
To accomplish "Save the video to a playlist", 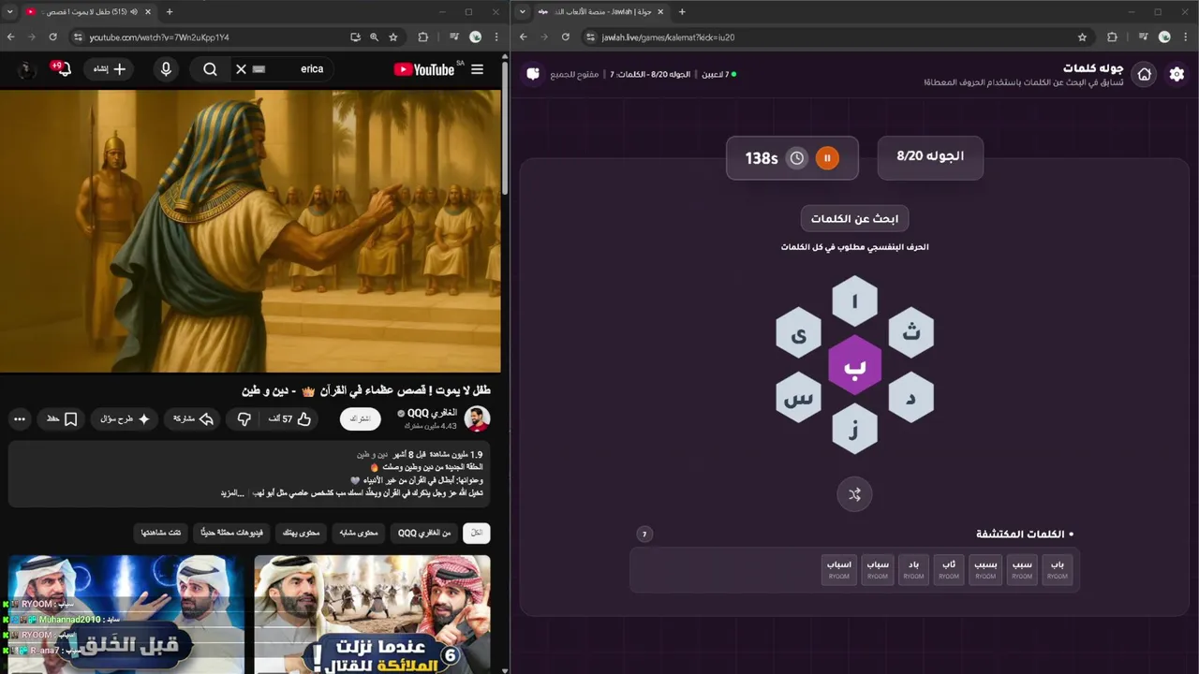I will [63, 419].
